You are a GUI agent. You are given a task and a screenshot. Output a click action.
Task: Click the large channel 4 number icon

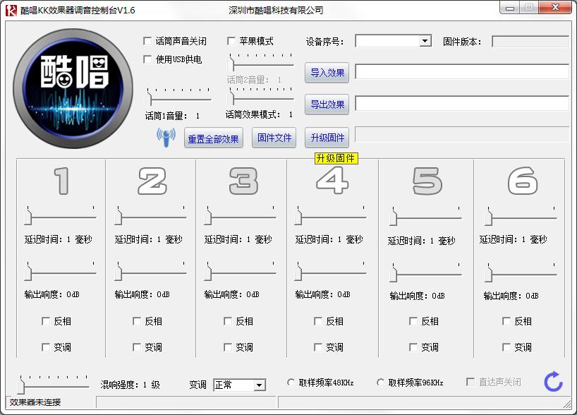pyautogui.click(x=332, y=181)
